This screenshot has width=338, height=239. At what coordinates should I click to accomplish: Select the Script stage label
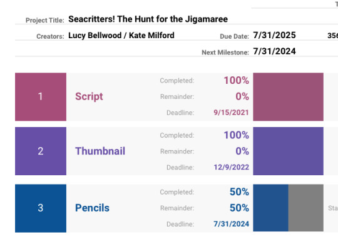click(89, 96)
